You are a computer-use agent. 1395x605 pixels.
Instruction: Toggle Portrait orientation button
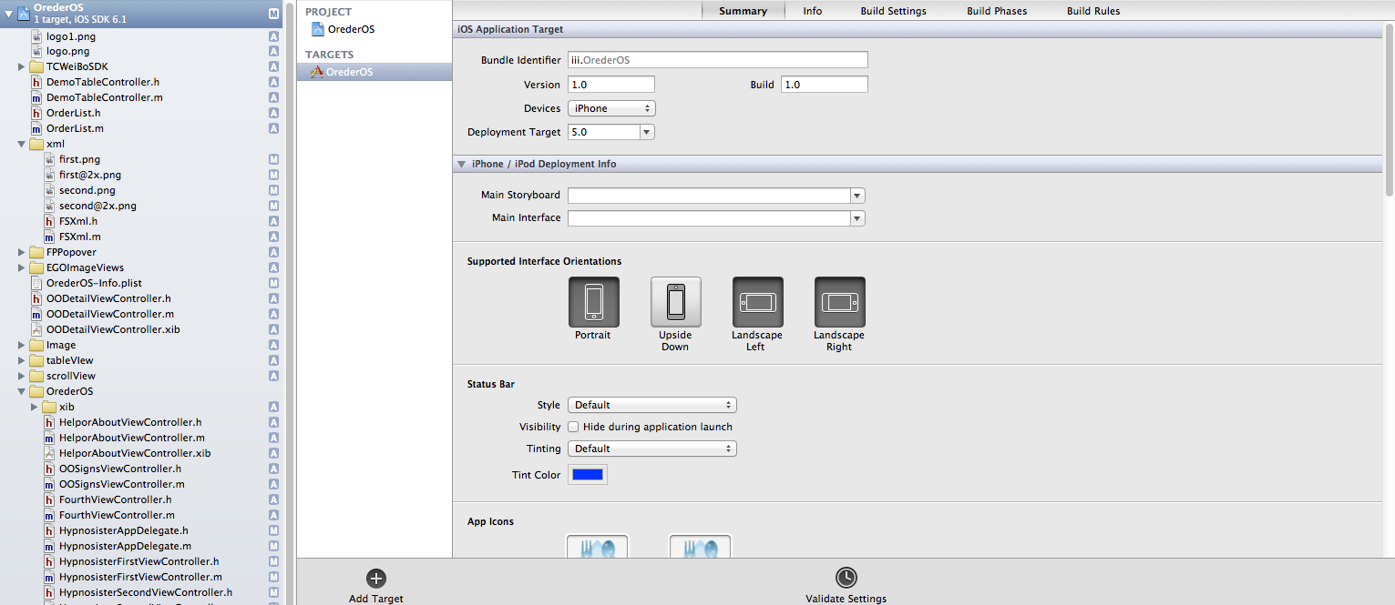[x=593, y=302]
